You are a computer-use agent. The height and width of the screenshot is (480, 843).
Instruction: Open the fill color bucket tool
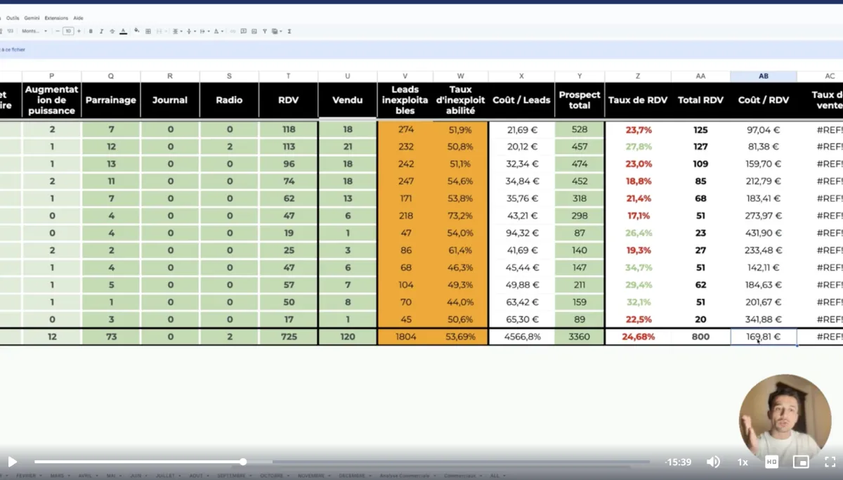pyautogui.click(x=137, y=31)
